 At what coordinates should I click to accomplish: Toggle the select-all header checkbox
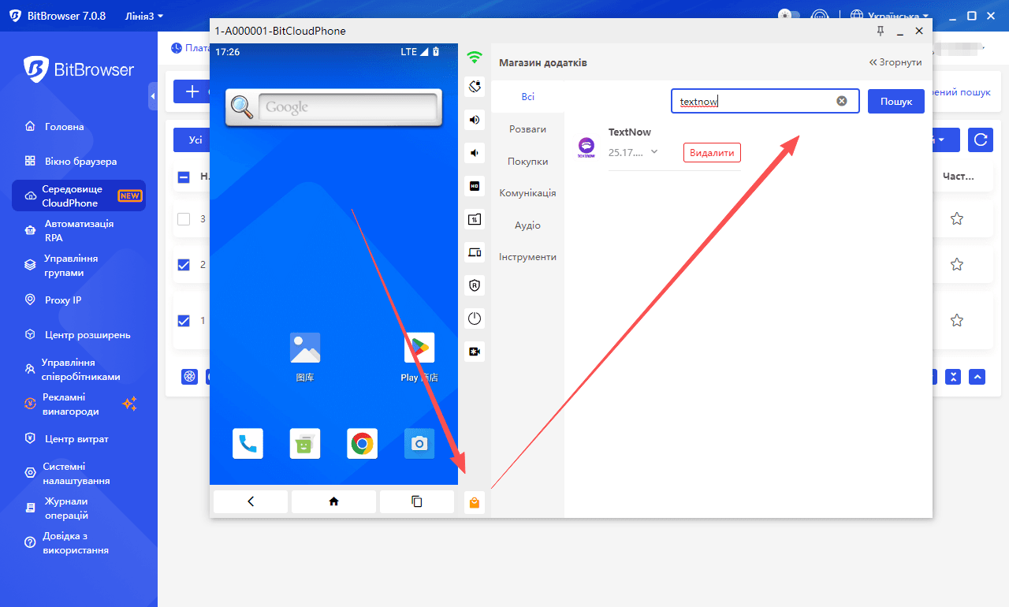click(184, 177)
